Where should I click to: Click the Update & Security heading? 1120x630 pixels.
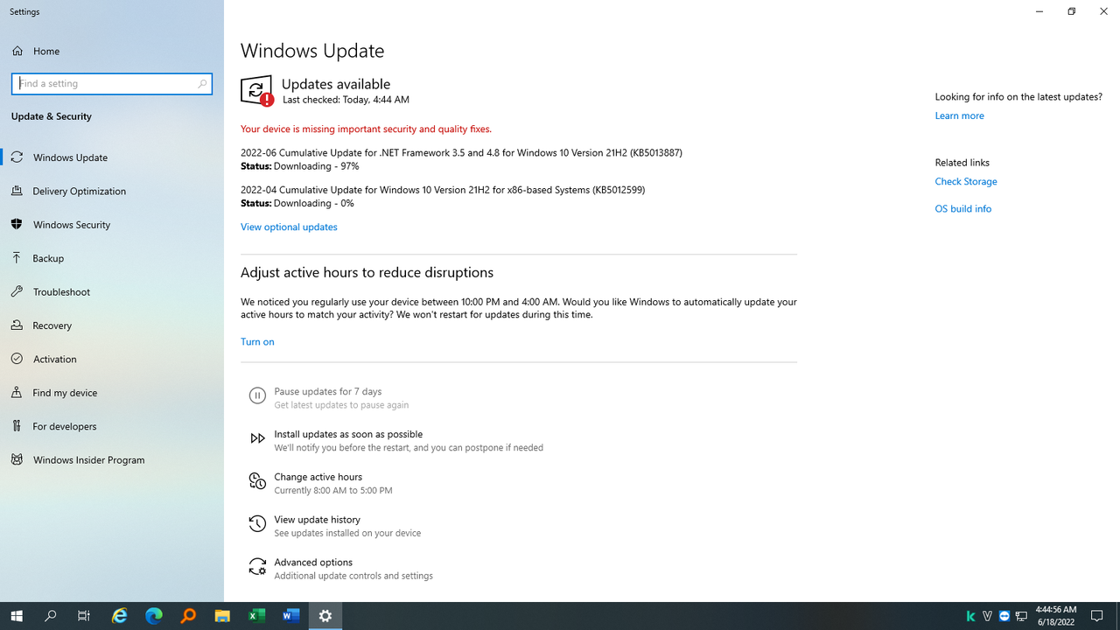(52, 116)
